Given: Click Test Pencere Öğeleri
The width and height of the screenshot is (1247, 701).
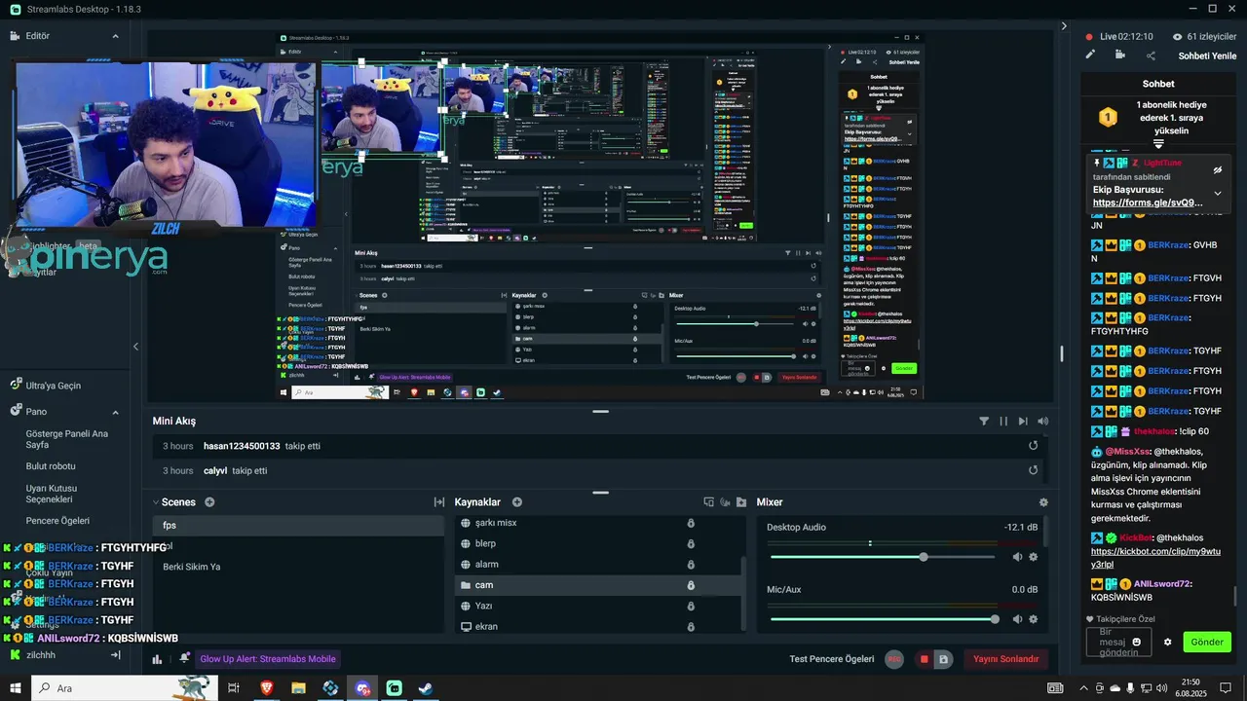Looking at the screenshot, I should tap(831, 659).
